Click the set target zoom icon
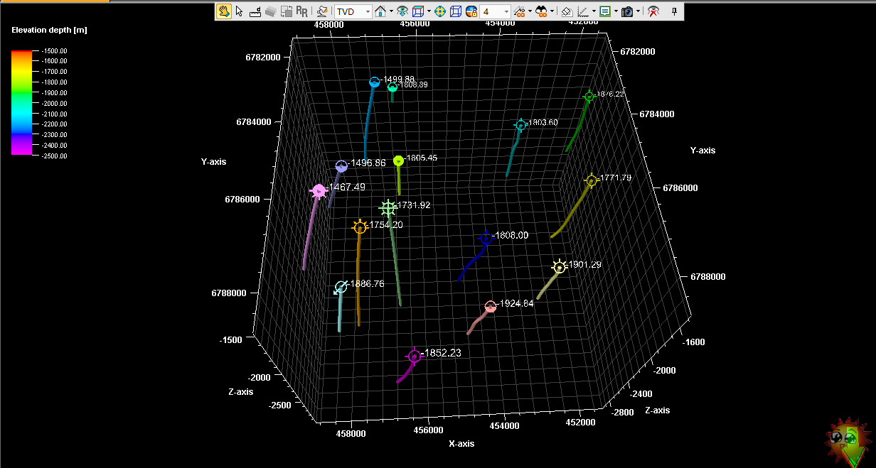 322,11
